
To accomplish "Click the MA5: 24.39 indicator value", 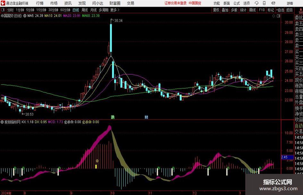I will [x=35, y=16].
